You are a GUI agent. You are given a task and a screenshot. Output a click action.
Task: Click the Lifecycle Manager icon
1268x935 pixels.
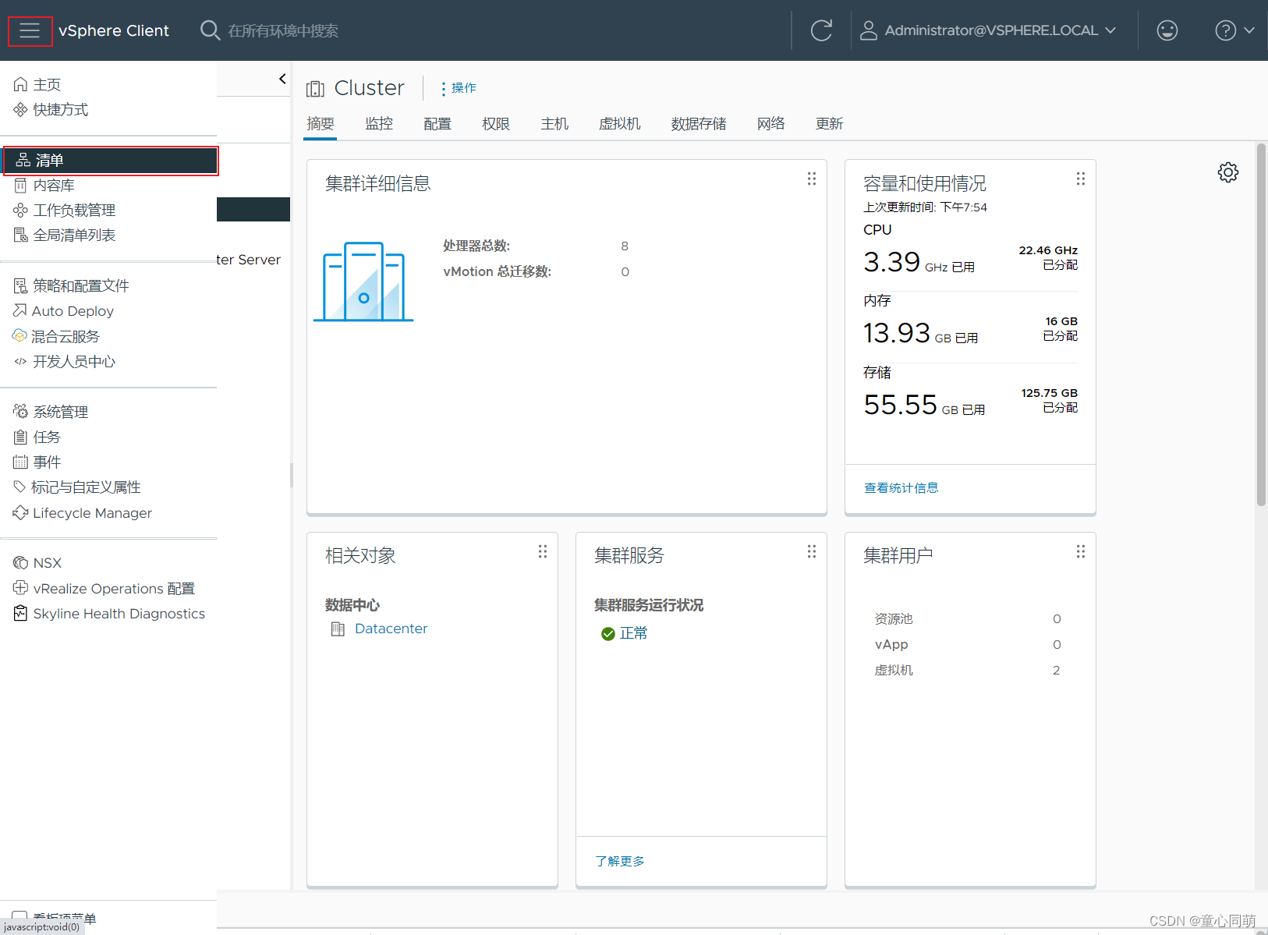point(20,512)
